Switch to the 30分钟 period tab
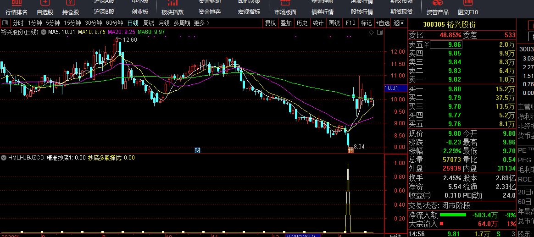The image size is (534, 237). click(94, 23)
